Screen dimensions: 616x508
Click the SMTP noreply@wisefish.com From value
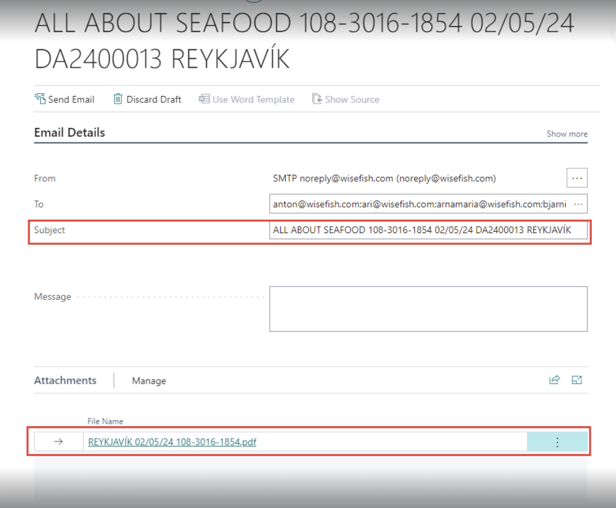click(x=384, y=178)
